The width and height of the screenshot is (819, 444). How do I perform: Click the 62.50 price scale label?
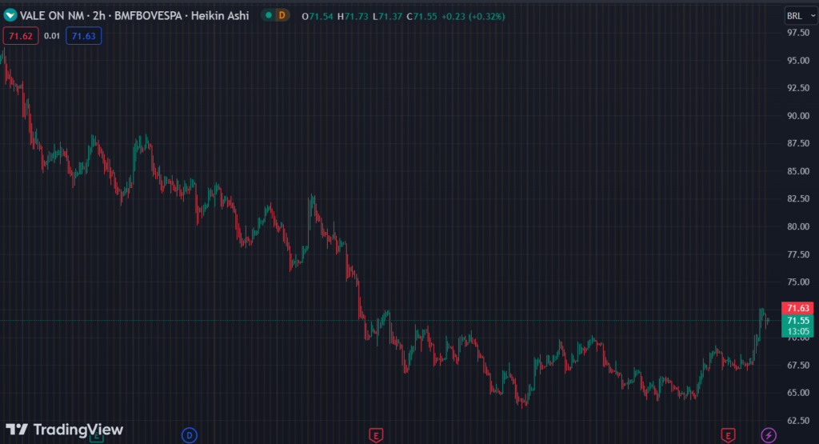click(798, 420)
